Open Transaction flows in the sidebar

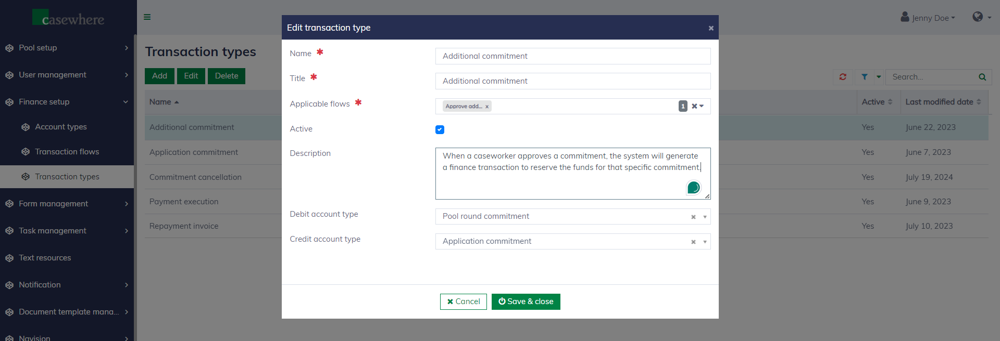tap(67, 152)
